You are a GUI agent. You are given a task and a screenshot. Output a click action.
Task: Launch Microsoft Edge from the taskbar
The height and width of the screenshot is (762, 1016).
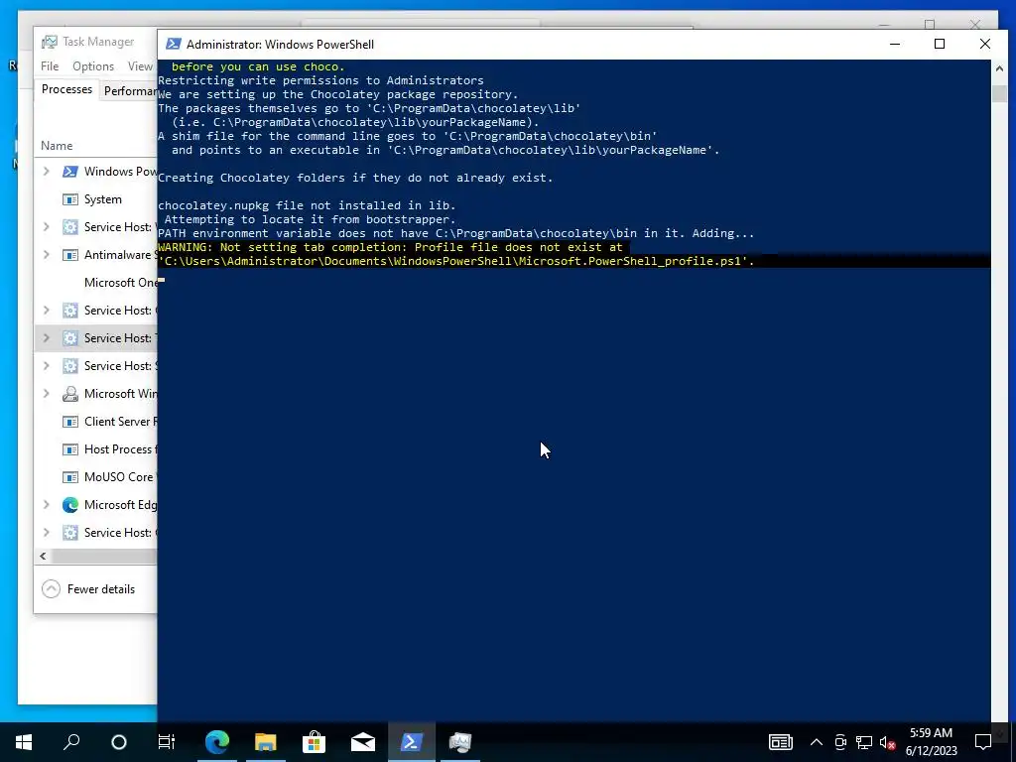217,742
